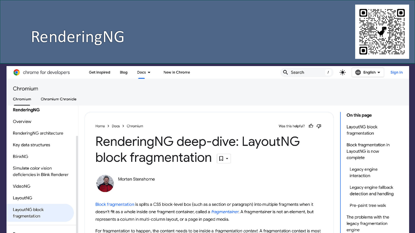The image size is (415, 233).
Task: Click the Chrome logo icon
Action: pyautogui.click(x=17, y=72)
